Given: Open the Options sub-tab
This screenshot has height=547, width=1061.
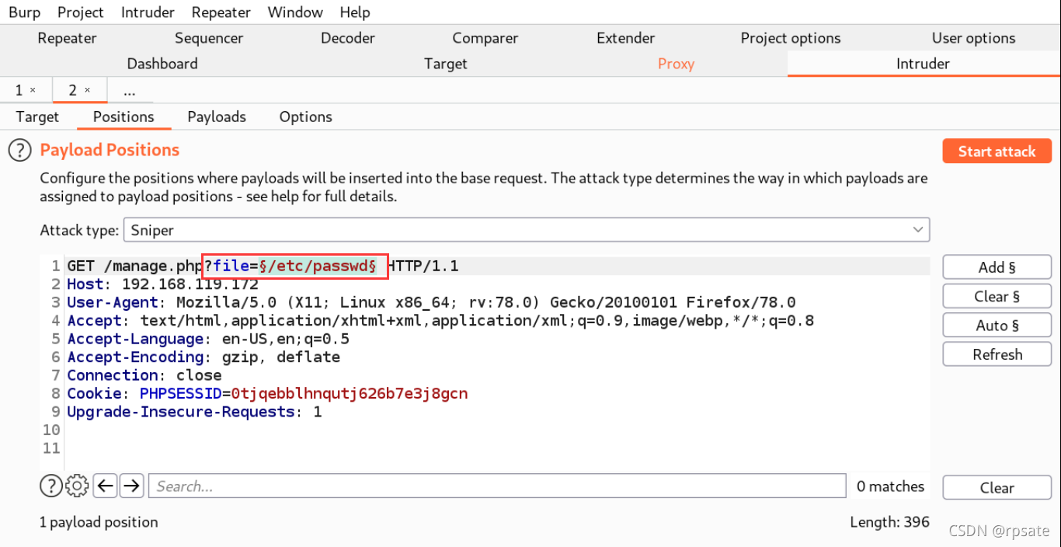Looking at the screenshot, I should click(x=306, y=117).
